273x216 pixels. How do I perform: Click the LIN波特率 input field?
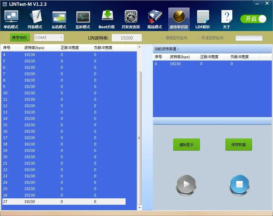pos(127,38)
